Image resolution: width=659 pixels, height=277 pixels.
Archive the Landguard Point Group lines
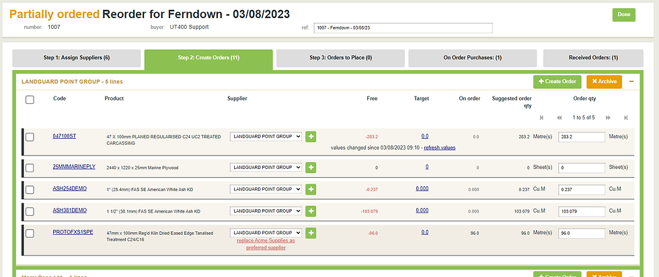pyautogui.click(x=604, y=81)
